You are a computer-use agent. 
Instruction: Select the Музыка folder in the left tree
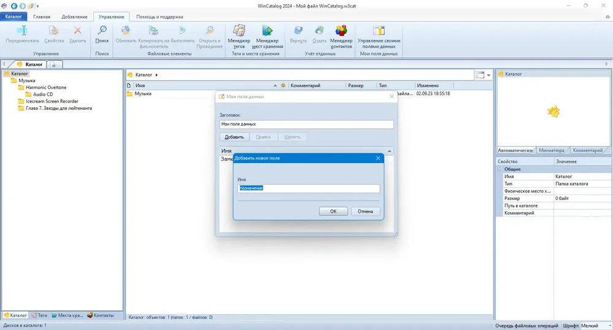pos(26,80)
